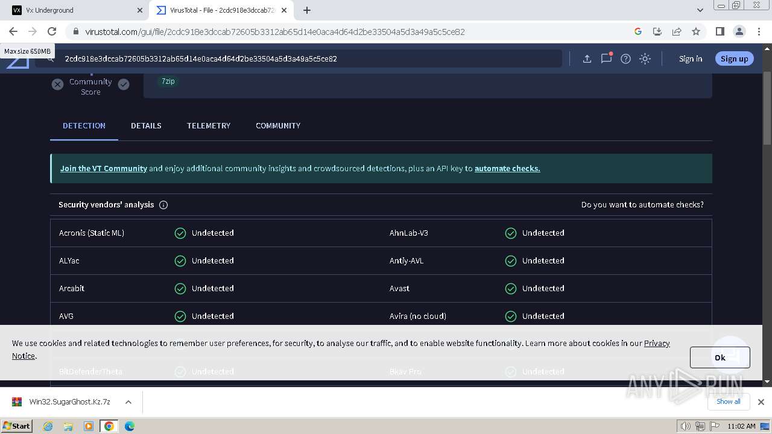Reload the VirusTotal page

point(52,31)
